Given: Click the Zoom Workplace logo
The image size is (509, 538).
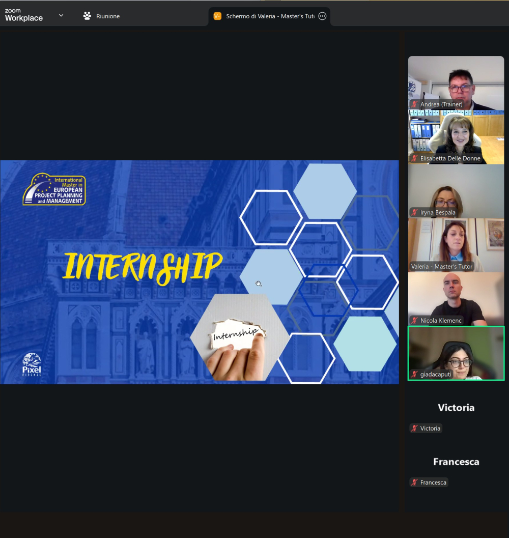Looking at the screenshot, I should (23, 15).
